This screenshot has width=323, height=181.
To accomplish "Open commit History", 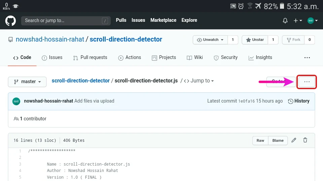I will pyautogui.click(x=299, y=101).
